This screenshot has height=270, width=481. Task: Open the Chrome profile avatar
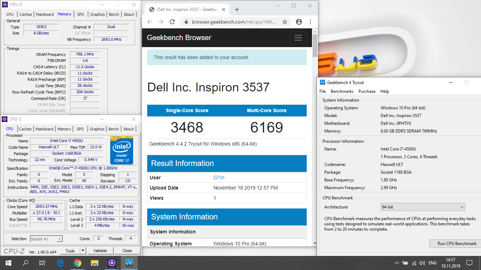pos(299,22)
